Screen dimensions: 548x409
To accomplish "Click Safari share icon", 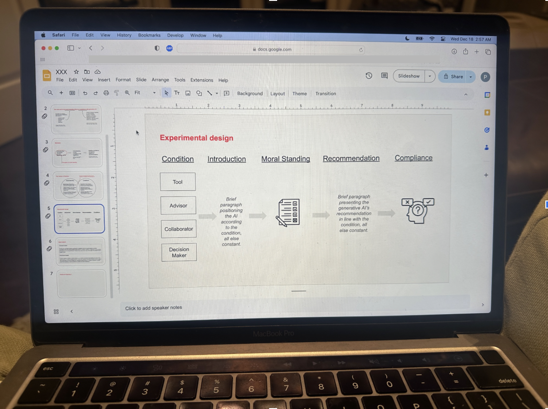I will click(465, 51).
